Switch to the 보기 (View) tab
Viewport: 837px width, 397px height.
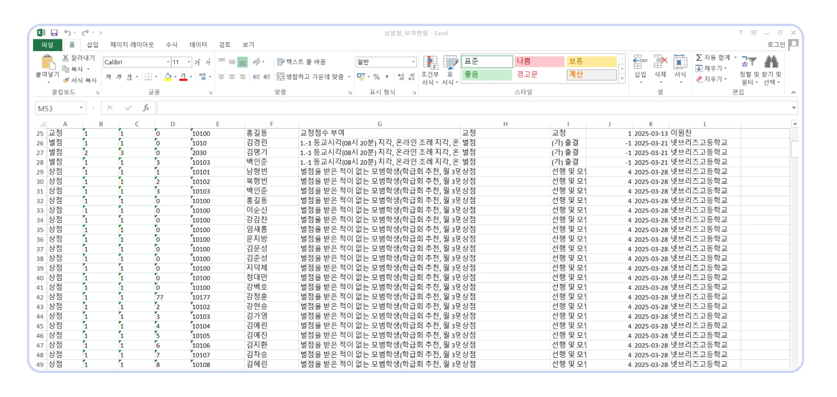249,45
